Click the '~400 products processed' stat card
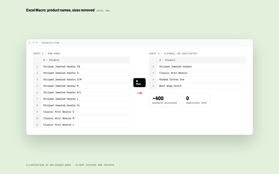 pyautogui.click(x=165, y=100)
